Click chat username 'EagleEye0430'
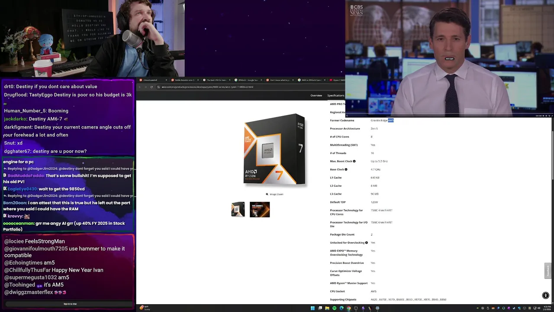The width and height of the screenshot is (554, 312). [x=22, y=189]
